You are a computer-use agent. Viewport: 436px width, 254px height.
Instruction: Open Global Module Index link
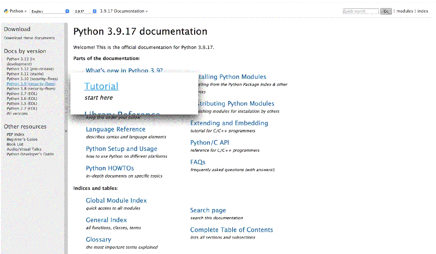click(116, 200)
